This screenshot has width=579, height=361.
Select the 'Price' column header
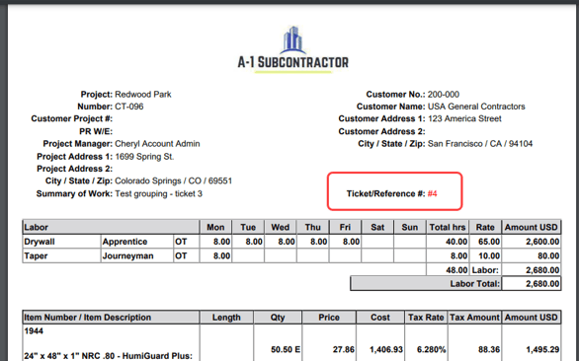(329, 318)
